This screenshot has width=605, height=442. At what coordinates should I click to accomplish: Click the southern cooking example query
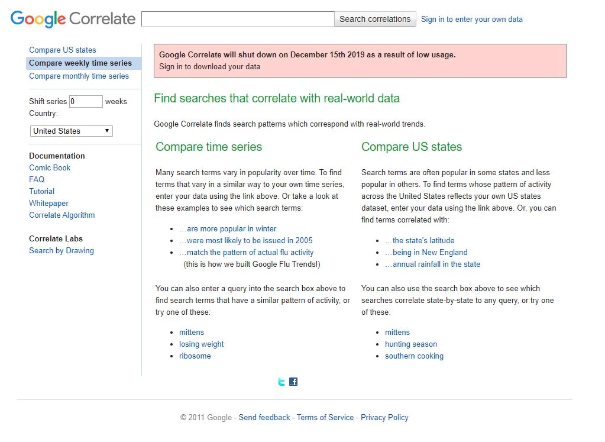(414, 356)
